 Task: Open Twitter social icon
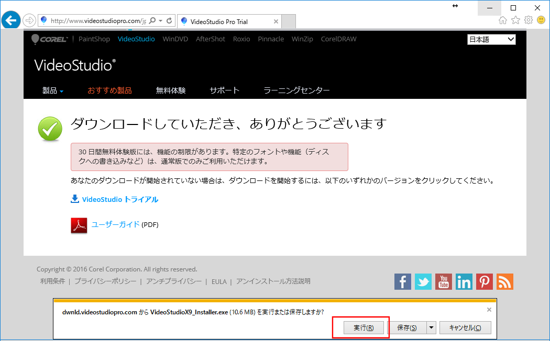pos(423,281)
